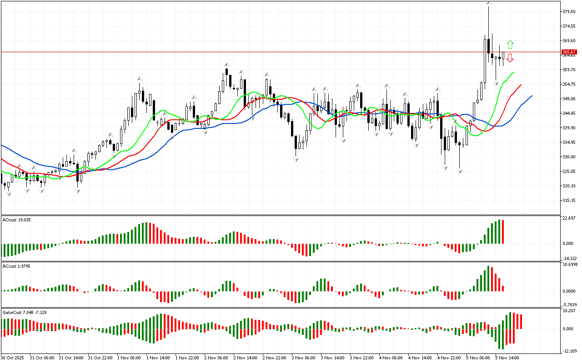
Task: Click the 22.697 scale value in AOcust panel
Action: pyautogui.click(x=570, y=219)
